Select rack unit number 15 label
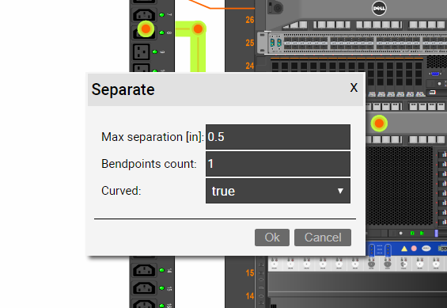This screenshot has height=308, width=447. (x=250, y=273)
